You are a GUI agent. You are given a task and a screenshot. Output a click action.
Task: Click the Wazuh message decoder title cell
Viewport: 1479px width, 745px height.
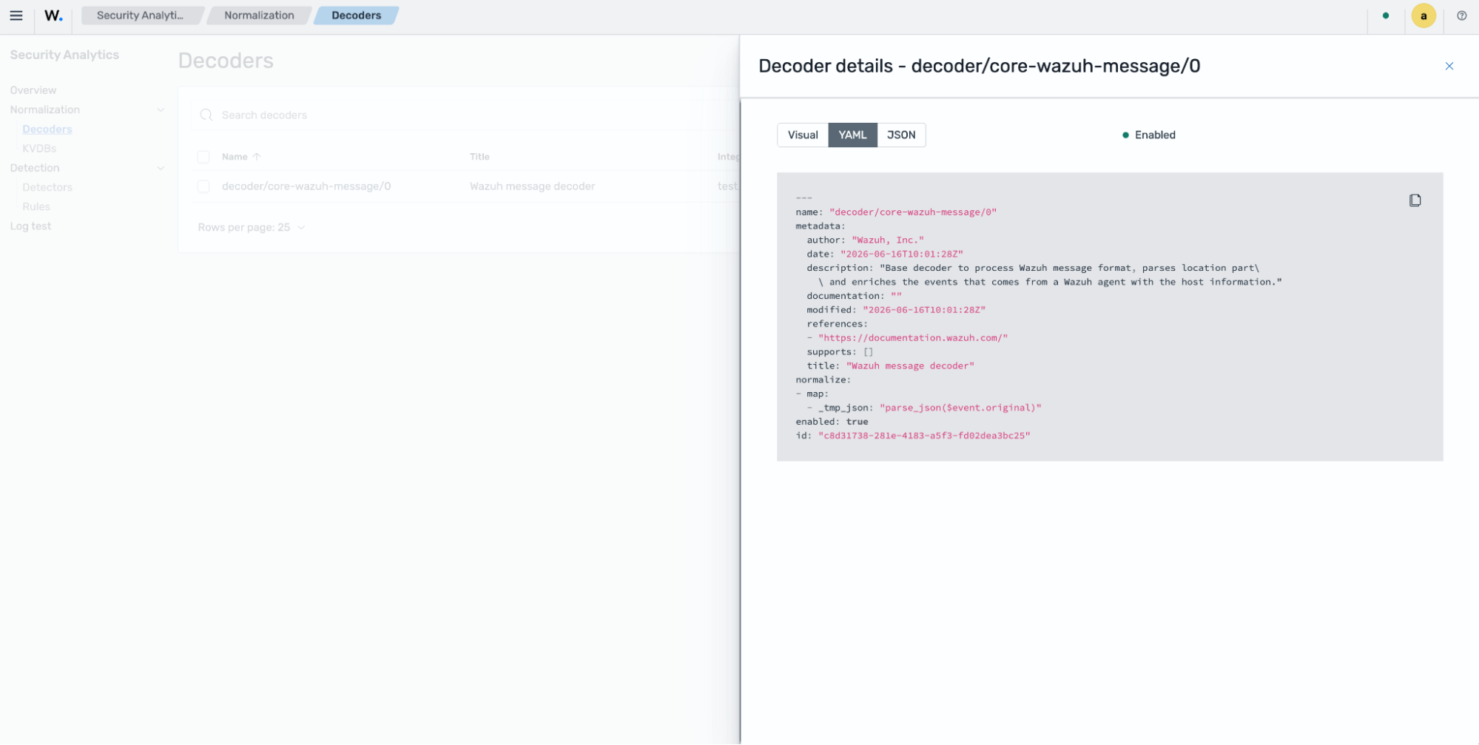point(532,186)
